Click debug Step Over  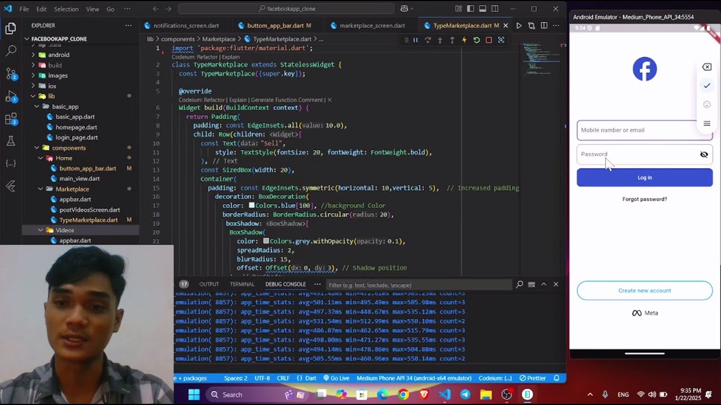428,40
